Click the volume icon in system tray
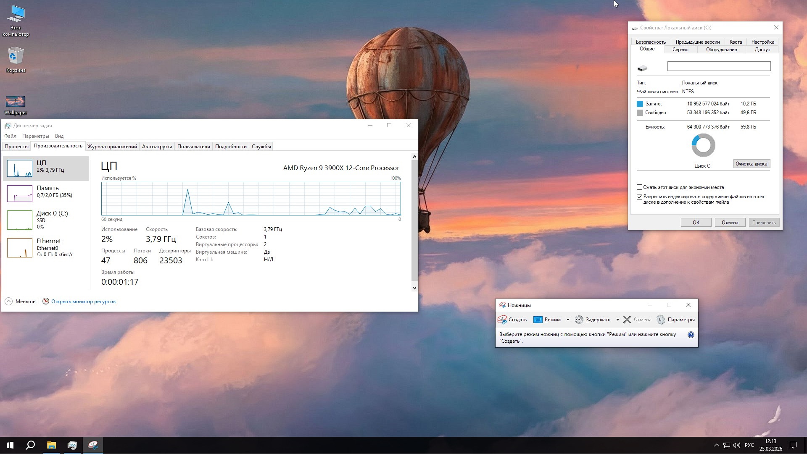Image resolution: width=807 pixels, height=454 pixels. coord(737,445)
